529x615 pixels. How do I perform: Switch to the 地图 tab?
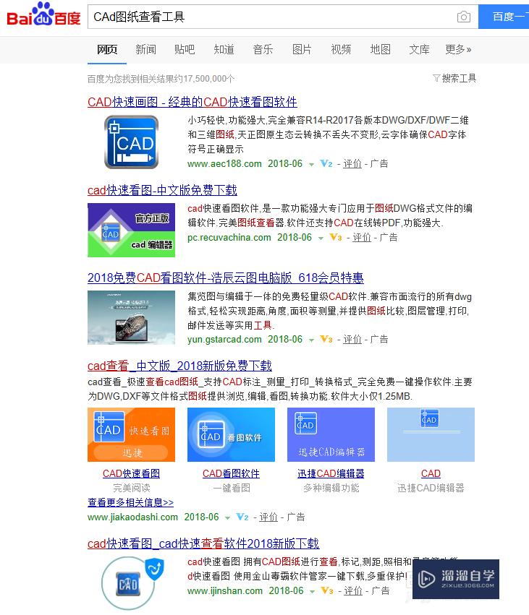click(380, 49)
